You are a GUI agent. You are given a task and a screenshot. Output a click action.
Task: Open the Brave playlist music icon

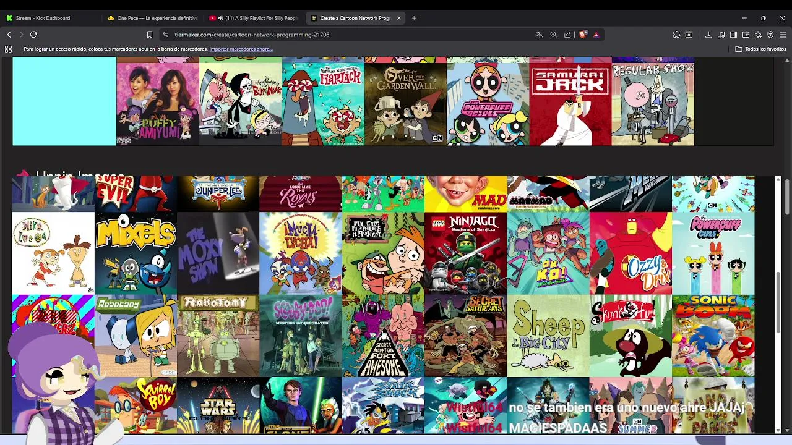(721, 35)
